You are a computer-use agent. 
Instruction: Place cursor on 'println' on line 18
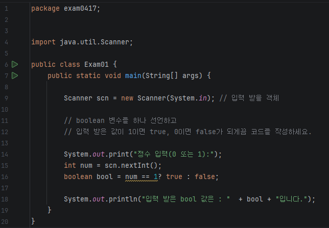point(123,199)
